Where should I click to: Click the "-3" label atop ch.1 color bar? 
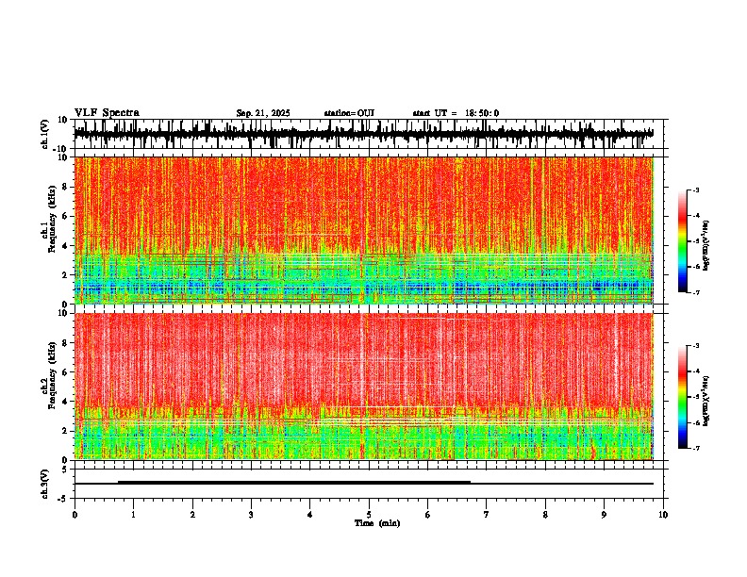click(695, 190)
